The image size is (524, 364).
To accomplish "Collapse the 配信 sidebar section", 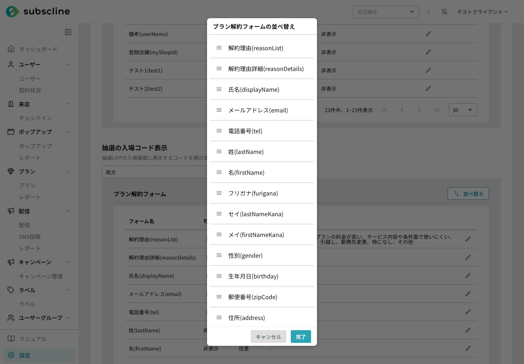I will pyautogui.click(x=68, y=211).
